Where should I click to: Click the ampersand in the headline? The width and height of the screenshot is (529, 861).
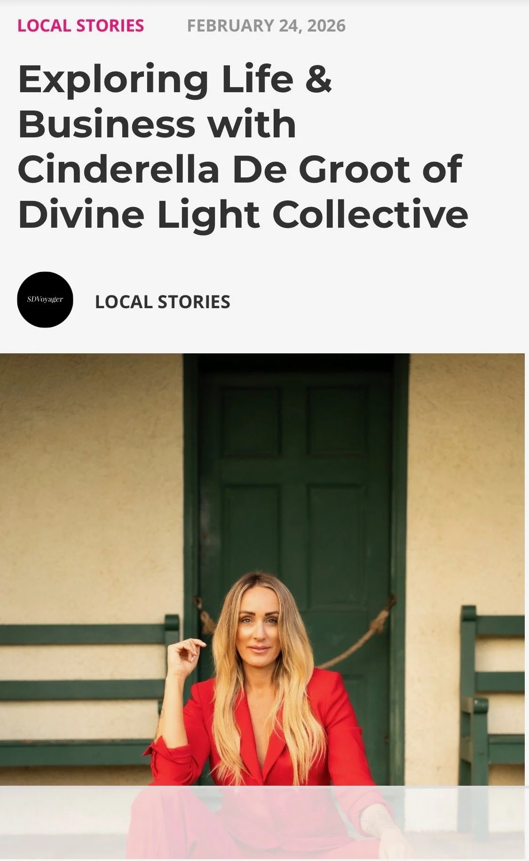(x=319, y=78)
